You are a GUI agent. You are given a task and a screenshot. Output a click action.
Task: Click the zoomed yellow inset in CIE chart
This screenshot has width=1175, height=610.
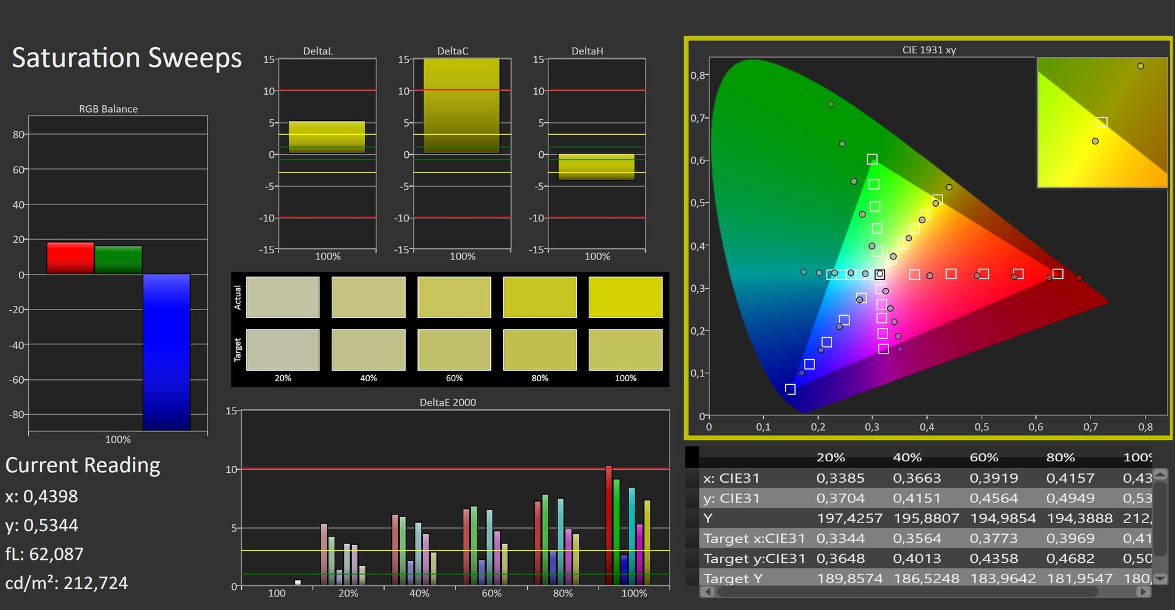[x=1102, y=122]
